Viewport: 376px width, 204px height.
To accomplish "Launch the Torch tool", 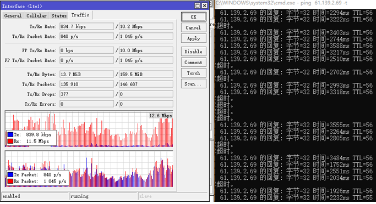I will pos(194,73).
